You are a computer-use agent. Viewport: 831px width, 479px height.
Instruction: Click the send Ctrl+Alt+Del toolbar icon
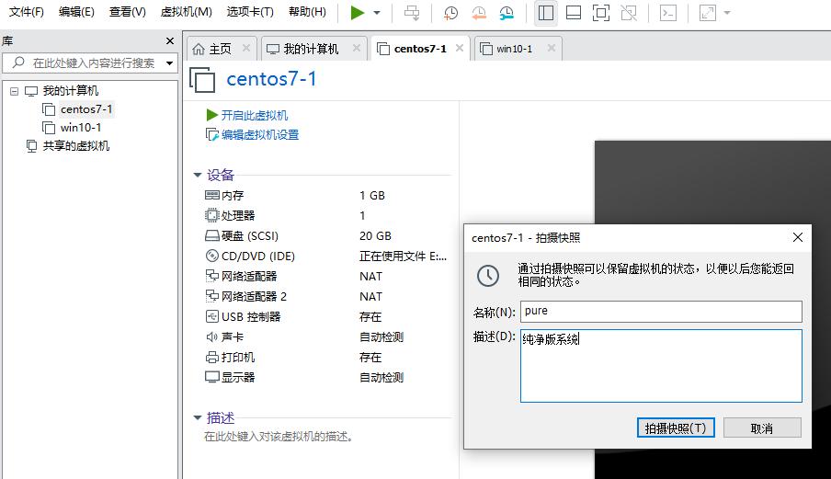[x=412, y=13]
